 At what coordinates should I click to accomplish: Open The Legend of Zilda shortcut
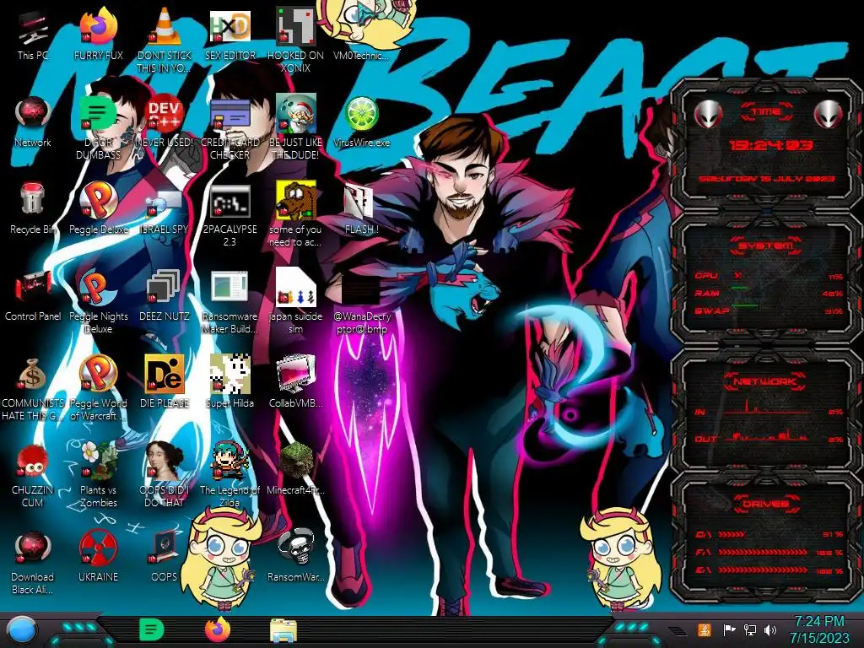(x=229, y=475)
